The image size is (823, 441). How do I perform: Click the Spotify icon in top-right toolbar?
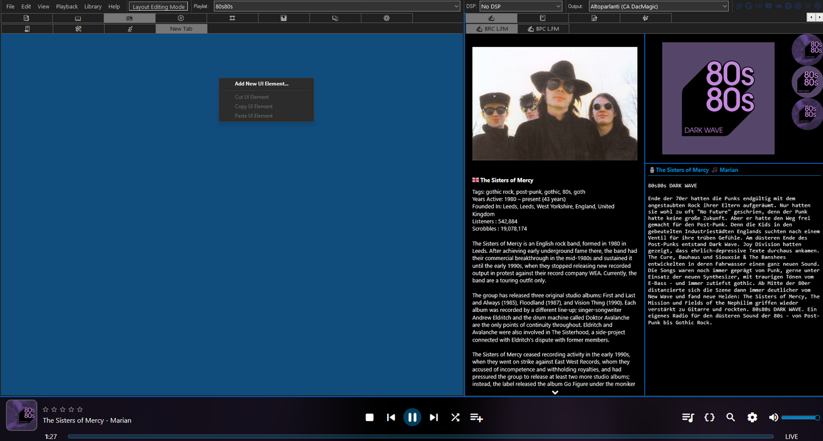coord(788,6)
